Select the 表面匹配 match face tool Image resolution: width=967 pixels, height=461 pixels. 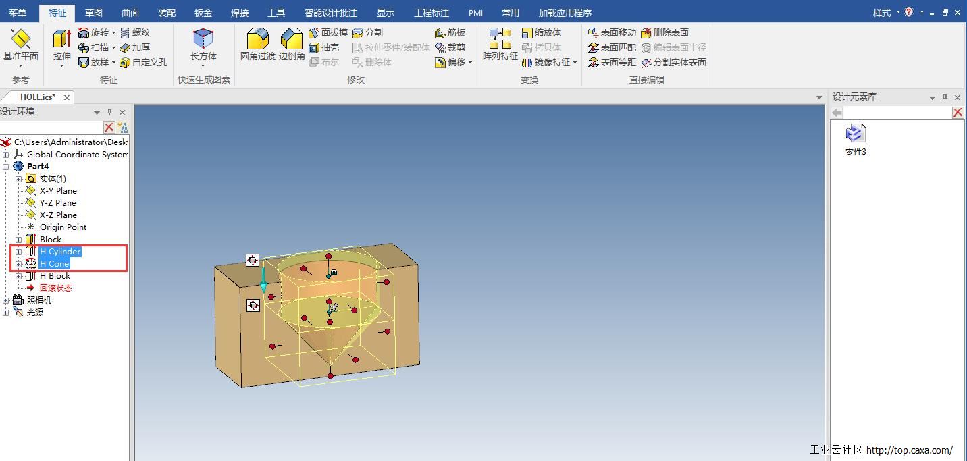(x=612, y=47)
